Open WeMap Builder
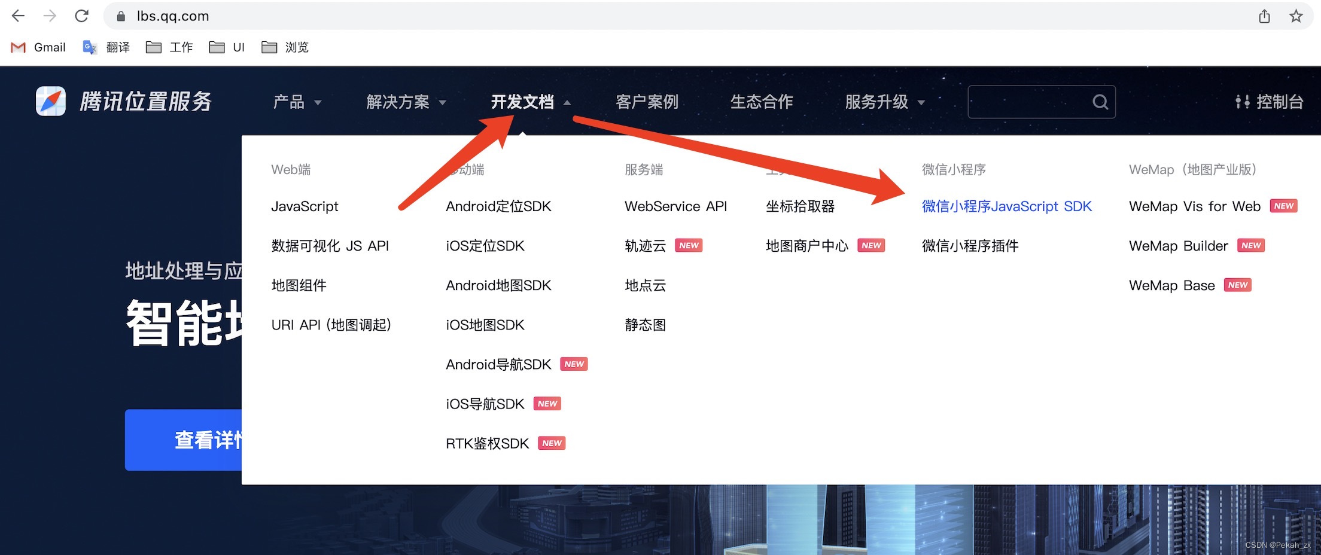Image resolution: width=1321 pixels, height=555 pixels. pyautogui.click(x=1178, y=246)
